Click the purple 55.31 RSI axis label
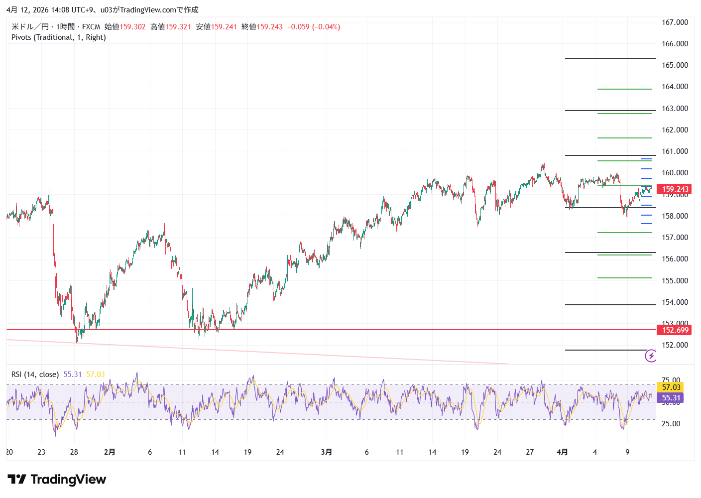701x498 pixels. coord(671,398)
